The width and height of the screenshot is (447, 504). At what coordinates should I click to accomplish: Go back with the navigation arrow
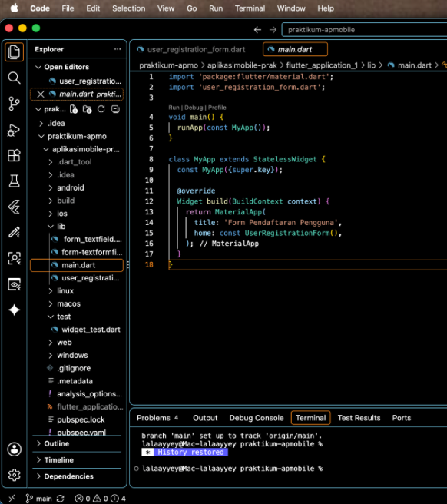[257, 30]
